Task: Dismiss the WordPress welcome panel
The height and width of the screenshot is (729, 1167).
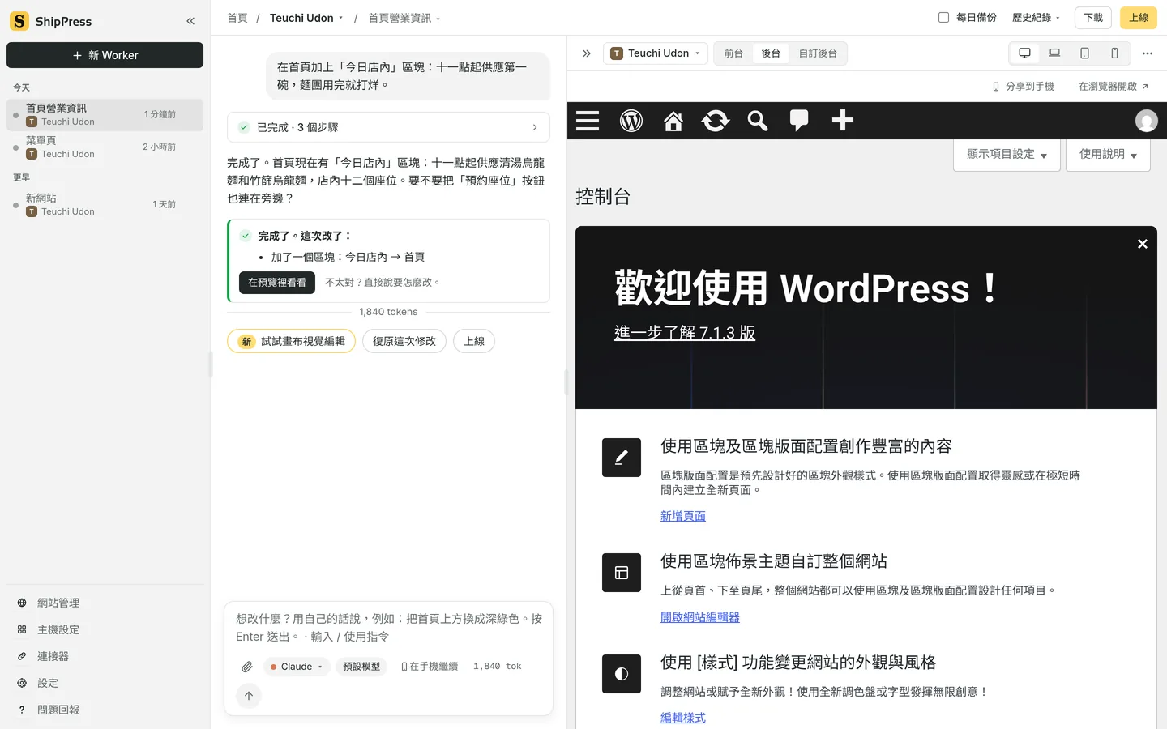Action: coord(1143,244)
